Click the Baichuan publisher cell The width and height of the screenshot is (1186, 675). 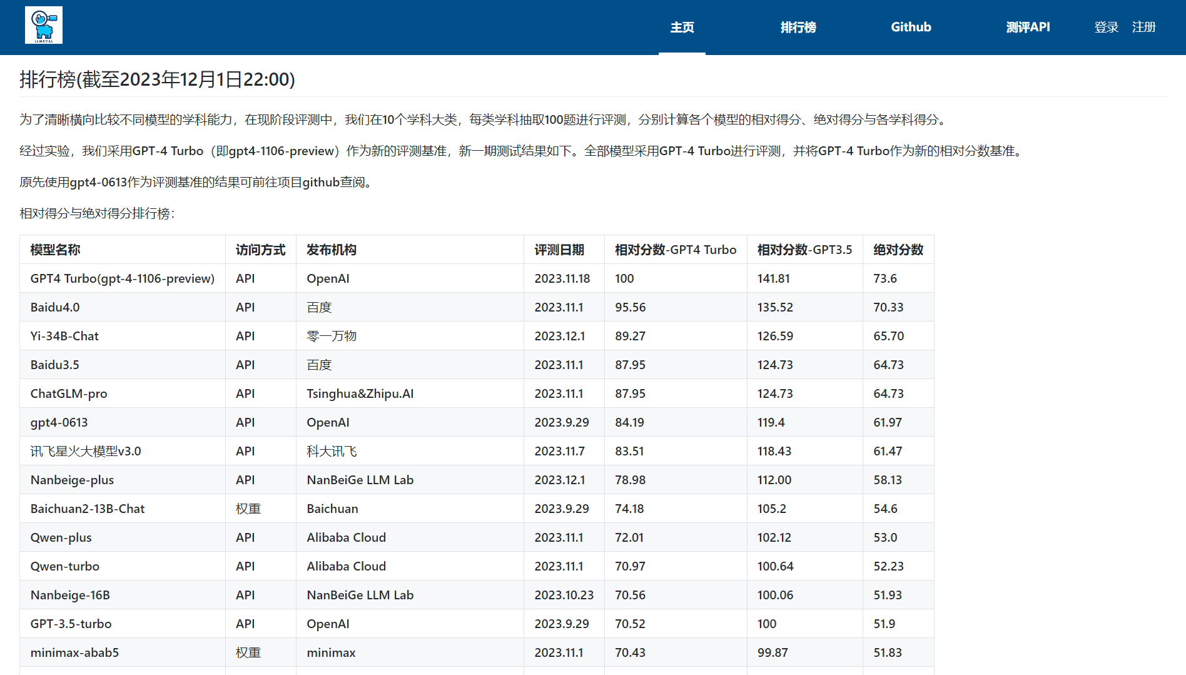[x=410, y=509]
